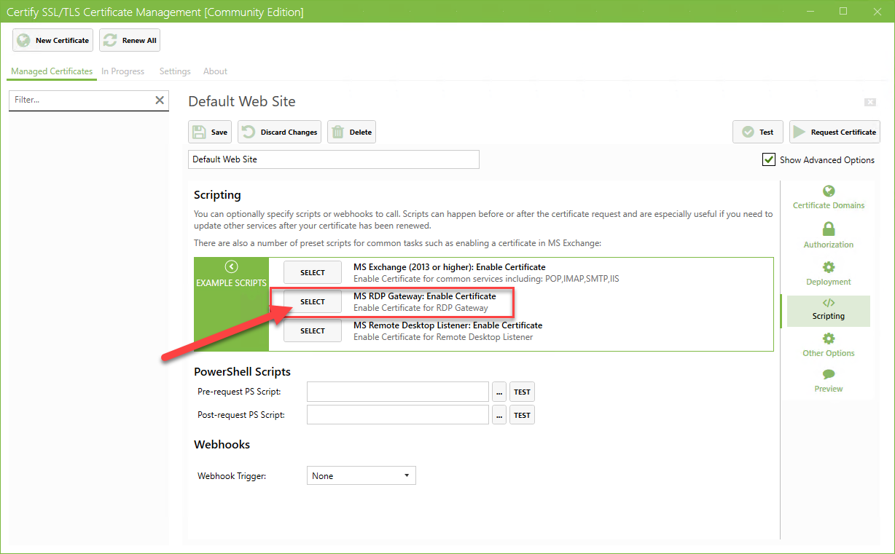Click the Authorization padlock icon
895x554 pixels.
pyautogui.click(x=829, y=229)
